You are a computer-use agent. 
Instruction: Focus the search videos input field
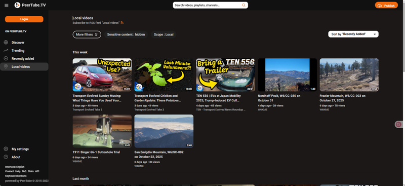pos(207,5)
